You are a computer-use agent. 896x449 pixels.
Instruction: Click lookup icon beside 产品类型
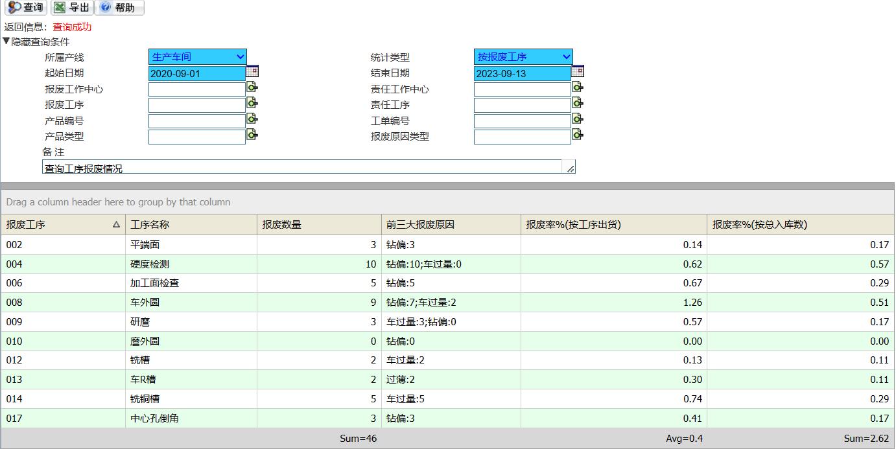[252, 135]
